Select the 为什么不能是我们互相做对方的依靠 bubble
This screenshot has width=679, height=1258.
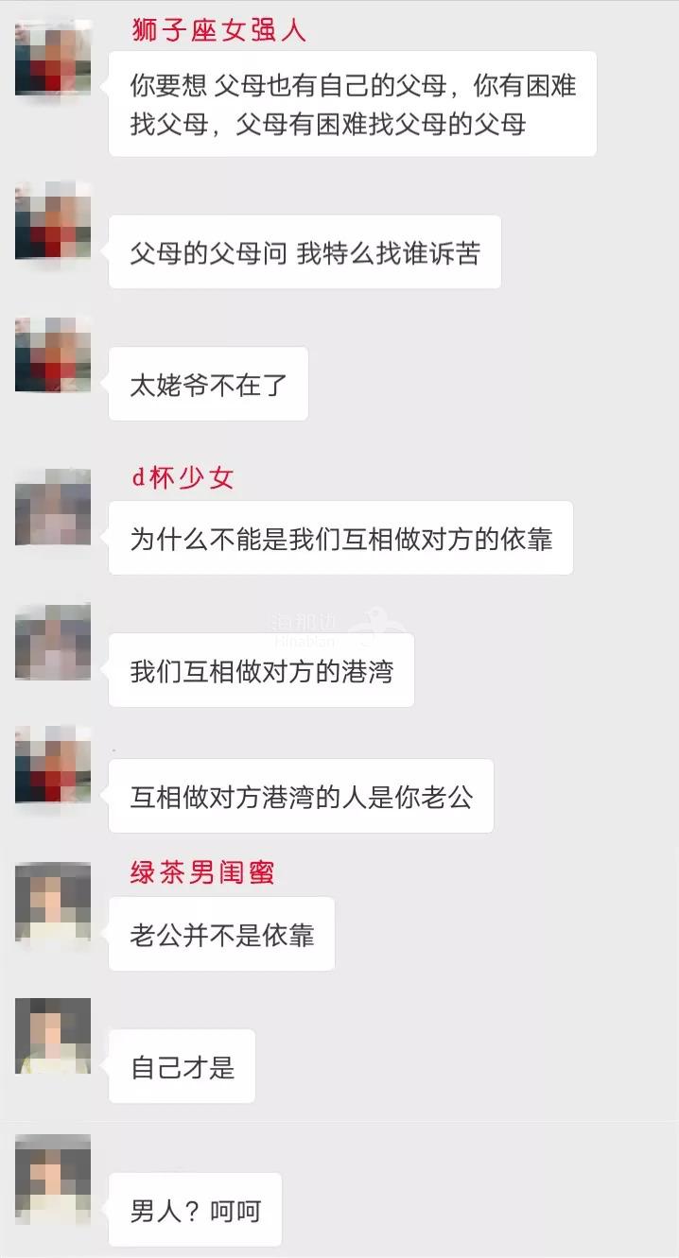[x=340, y=538]
